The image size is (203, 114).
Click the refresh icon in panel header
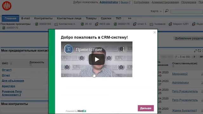point(200,51)
